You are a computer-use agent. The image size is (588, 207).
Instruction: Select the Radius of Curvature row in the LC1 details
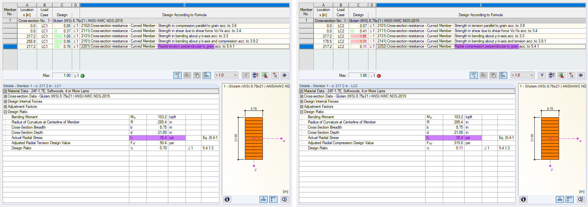[111, 122]
